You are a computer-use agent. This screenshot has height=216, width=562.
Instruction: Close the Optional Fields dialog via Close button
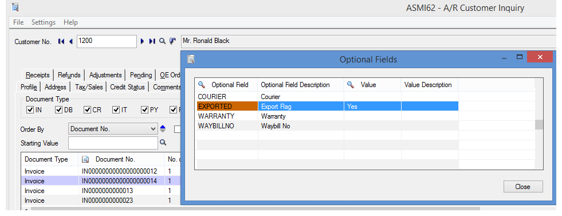523,187
